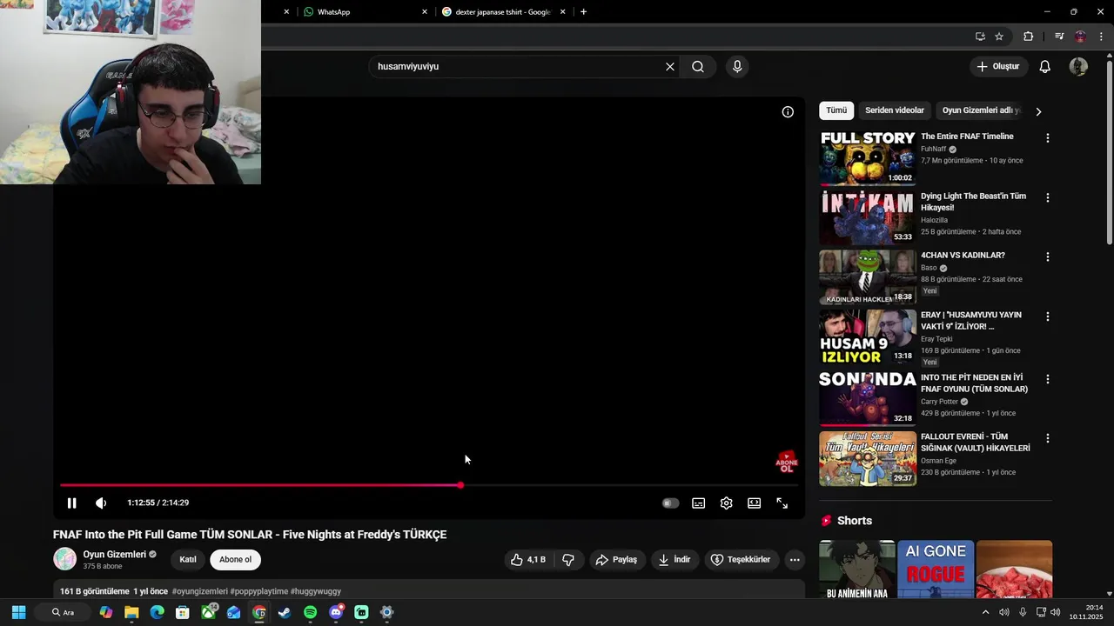Show hidden system tray icons
The width and height of the screenshot is (1114, 626).
[985, 612]
